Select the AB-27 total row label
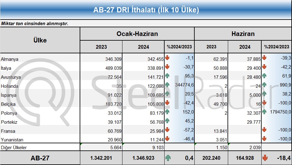292x165 pixels. pos(40,158)
